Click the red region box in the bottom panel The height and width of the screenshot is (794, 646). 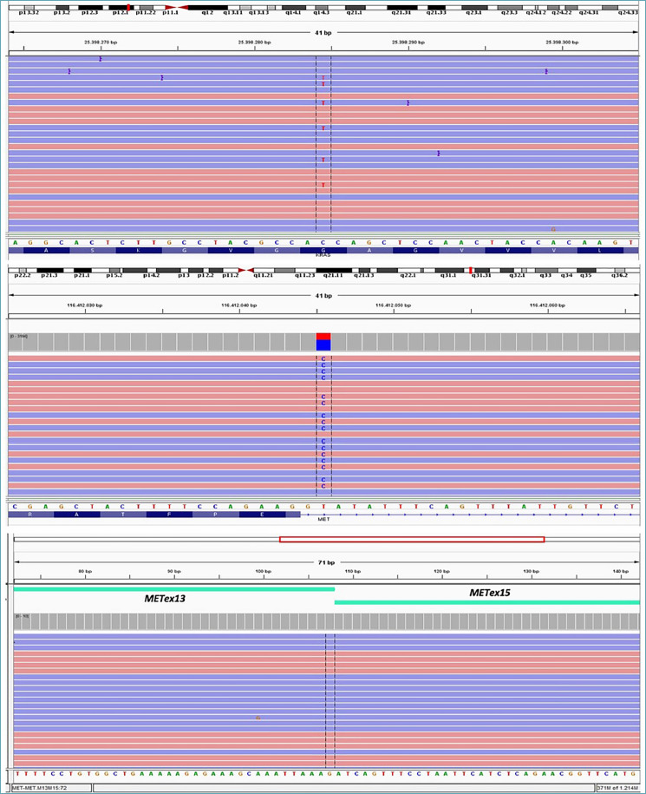(411, 540)
